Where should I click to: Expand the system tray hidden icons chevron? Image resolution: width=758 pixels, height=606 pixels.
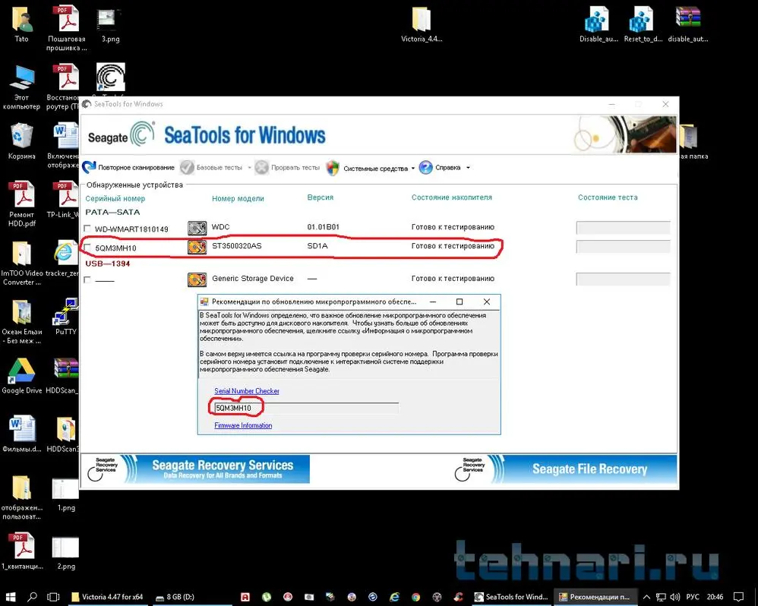pos(646,597)
